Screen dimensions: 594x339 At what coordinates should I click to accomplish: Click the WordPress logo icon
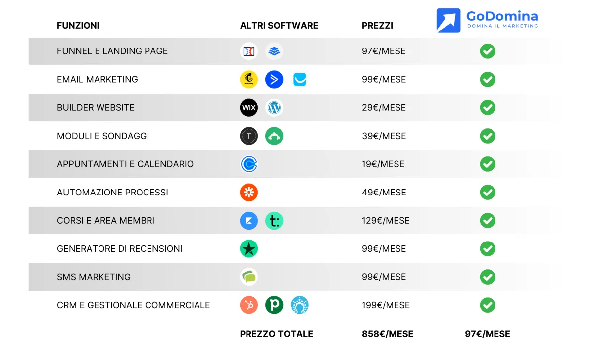click(x=274, y=107)
